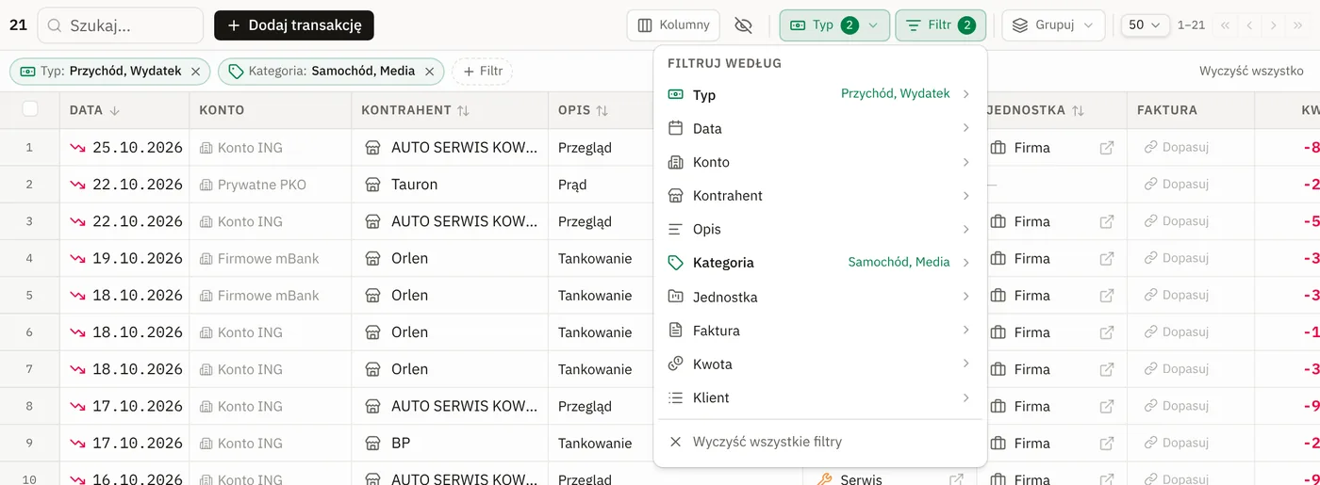
Task: Click the Filtr button with badge 2
Action: tap(940, 25)
